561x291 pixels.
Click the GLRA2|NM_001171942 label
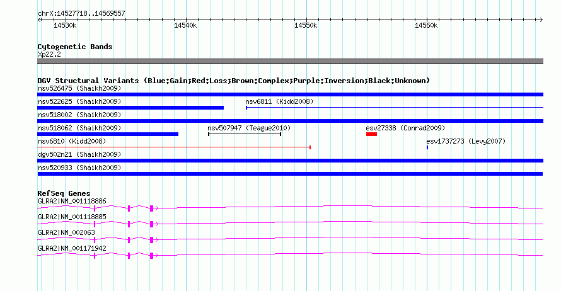(x=72, y=248)
